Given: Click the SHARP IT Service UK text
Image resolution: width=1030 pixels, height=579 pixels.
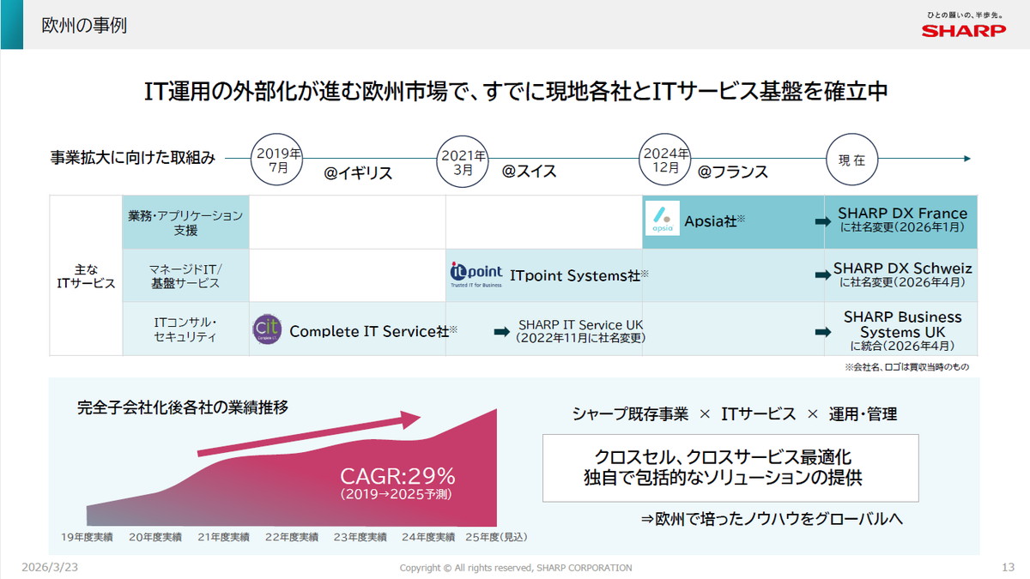Looking at the screenshot, I should (580, 325).
